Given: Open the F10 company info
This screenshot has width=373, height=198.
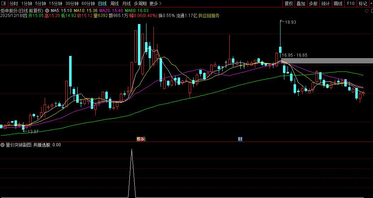Looking at the screenshot, I should pos(351,4).
